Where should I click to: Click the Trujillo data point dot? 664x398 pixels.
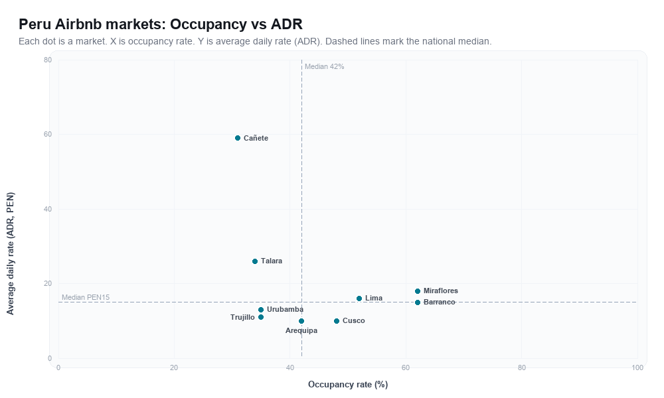coord(261,317)
